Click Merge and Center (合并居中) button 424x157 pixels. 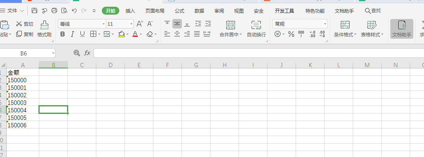(x=230, y=29)
